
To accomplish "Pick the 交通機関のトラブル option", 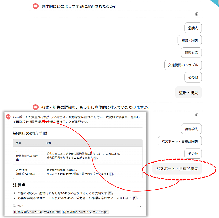I will click(183, 65).
